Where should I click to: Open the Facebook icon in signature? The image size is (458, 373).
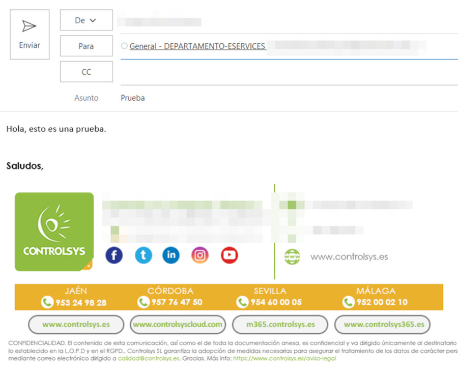click(x=114, y=255)
